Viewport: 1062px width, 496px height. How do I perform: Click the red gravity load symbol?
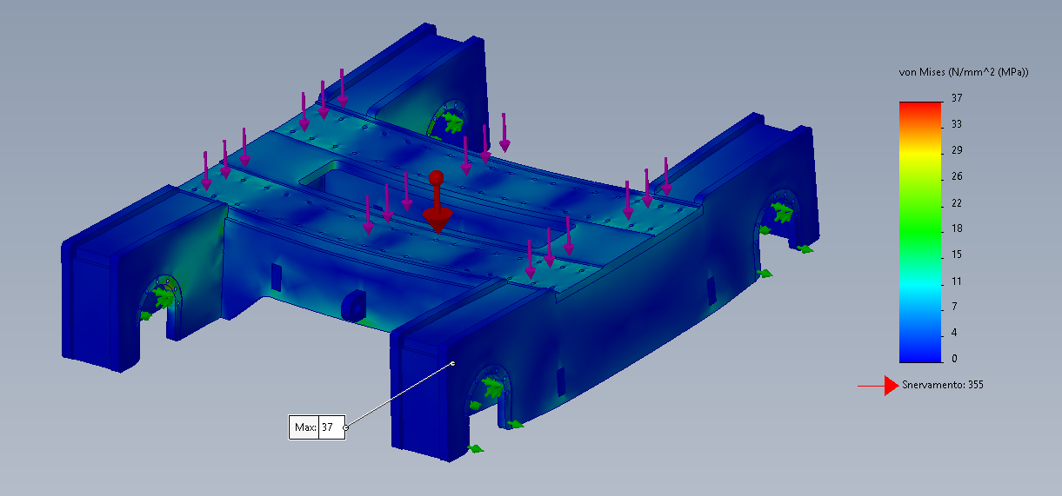[437, 206]
